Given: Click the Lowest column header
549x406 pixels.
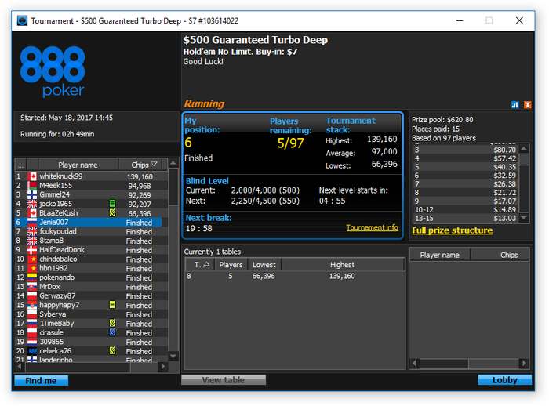Looking at the screenshot, I should pyautogui.click(x=264, y=265).
